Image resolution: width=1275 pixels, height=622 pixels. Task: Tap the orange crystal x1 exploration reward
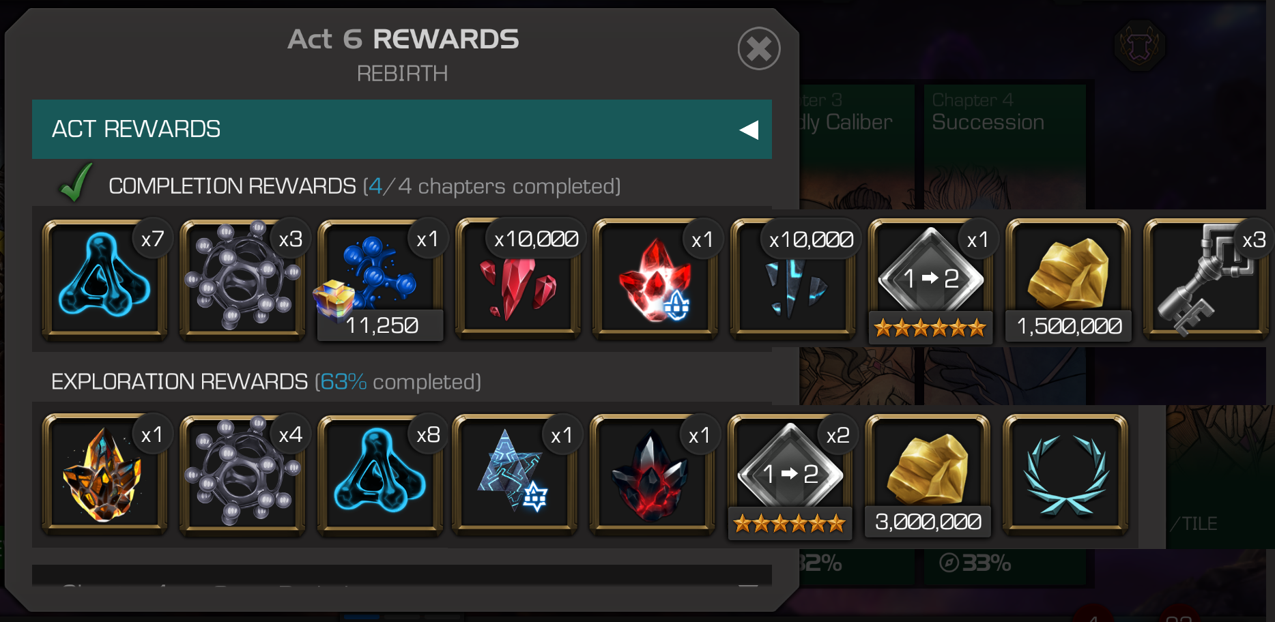[104, 475]
